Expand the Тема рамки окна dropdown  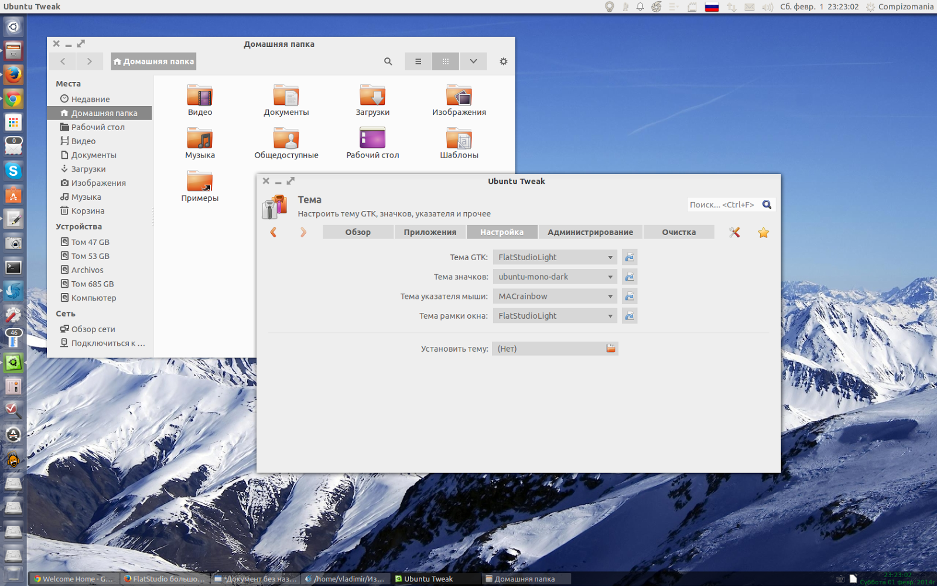coord(555,316)
